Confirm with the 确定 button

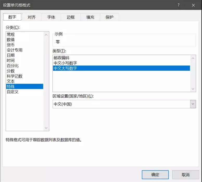coord(155,175)
